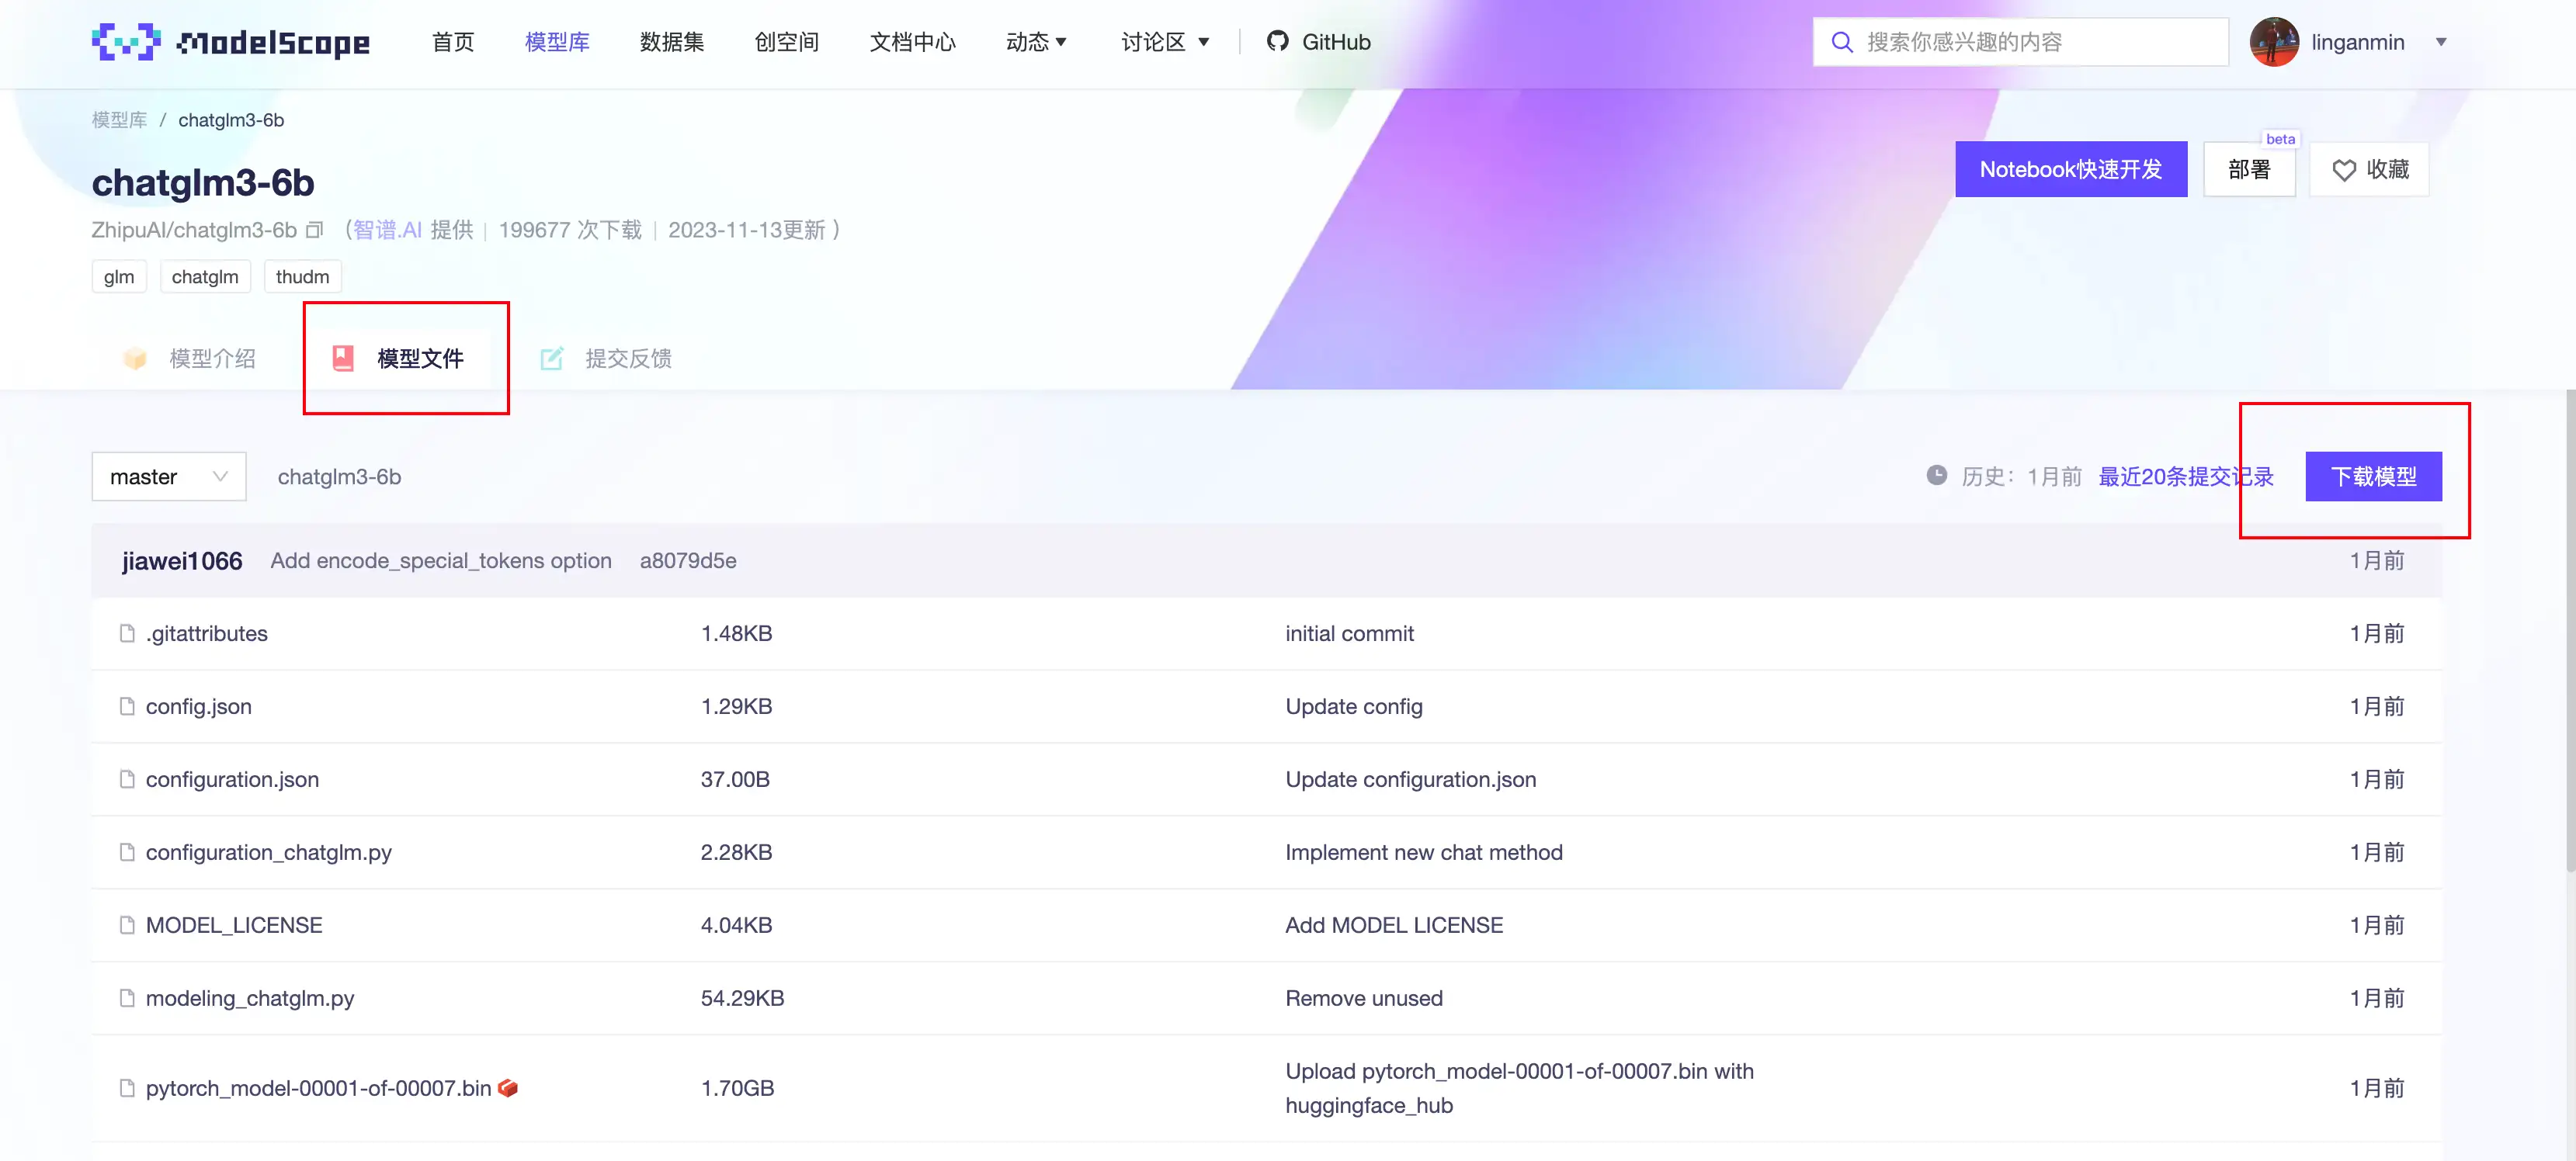Viewport: 2576px width, 1161px height.
Task: Open the linganmin account dropdown arrow
Action: [x=2441, y=42]
